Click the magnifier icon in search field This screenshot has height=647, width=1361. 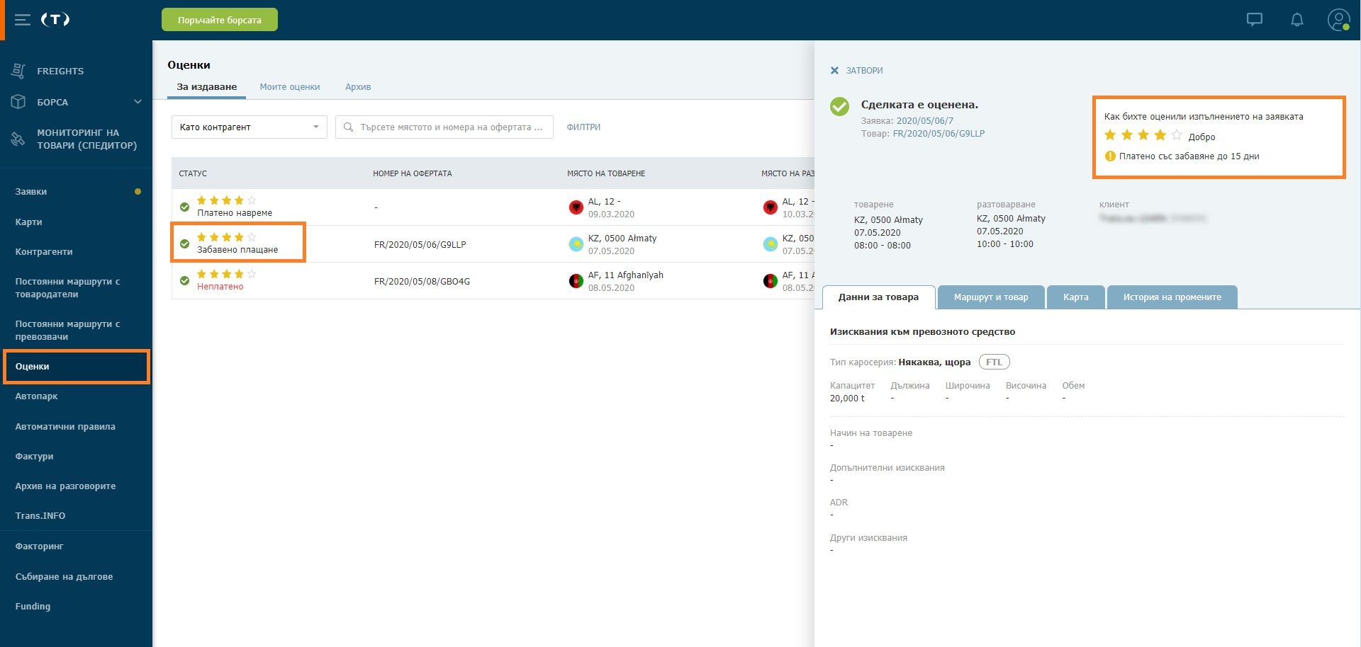coord(348,127)
